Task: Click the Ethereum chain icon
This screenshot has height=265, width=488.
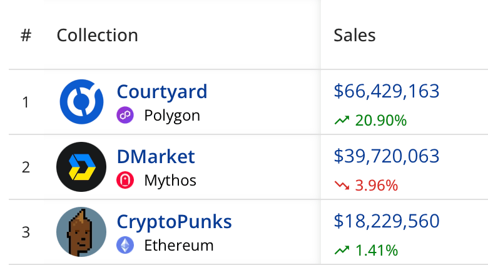Action: (x=125, y=245)
